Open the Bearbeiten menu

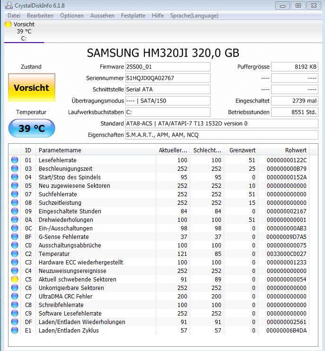[40, 16]
